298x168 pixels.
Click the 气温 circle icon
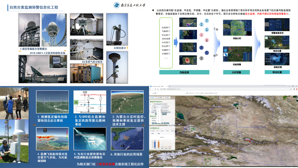click(x=201, y=25)
